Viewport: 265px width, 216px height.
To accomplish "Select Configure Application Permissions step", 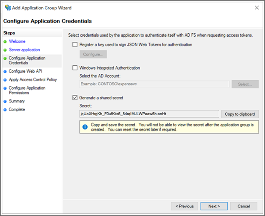I will coord(27,90).
